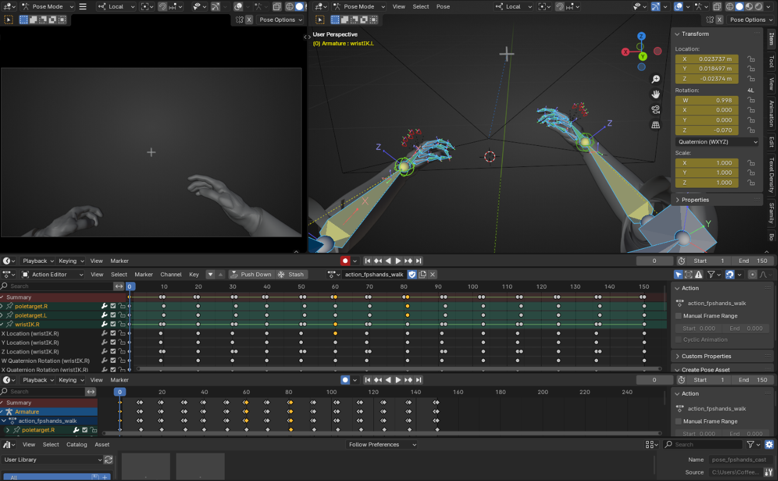The image size is (778, 481).
Task: Unlink action_fpshands_walk with the X icon
Action: (433, 275)
